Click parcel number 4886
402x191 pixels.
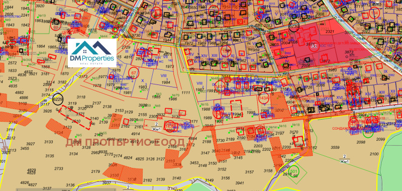tap(24, 98)
